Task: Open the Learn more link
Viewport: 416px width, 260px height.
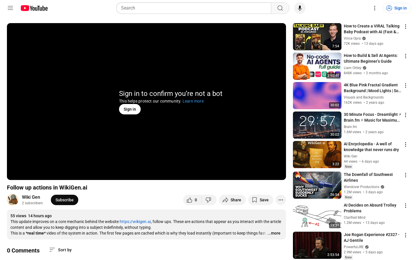Action: click(x=193, y=101)
